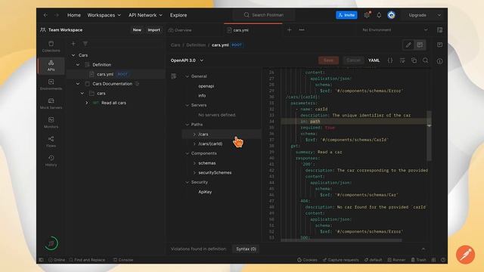Select the YAML format option
Image resolution: width=484 pixels, height=272 pixels.
[374, 60]
